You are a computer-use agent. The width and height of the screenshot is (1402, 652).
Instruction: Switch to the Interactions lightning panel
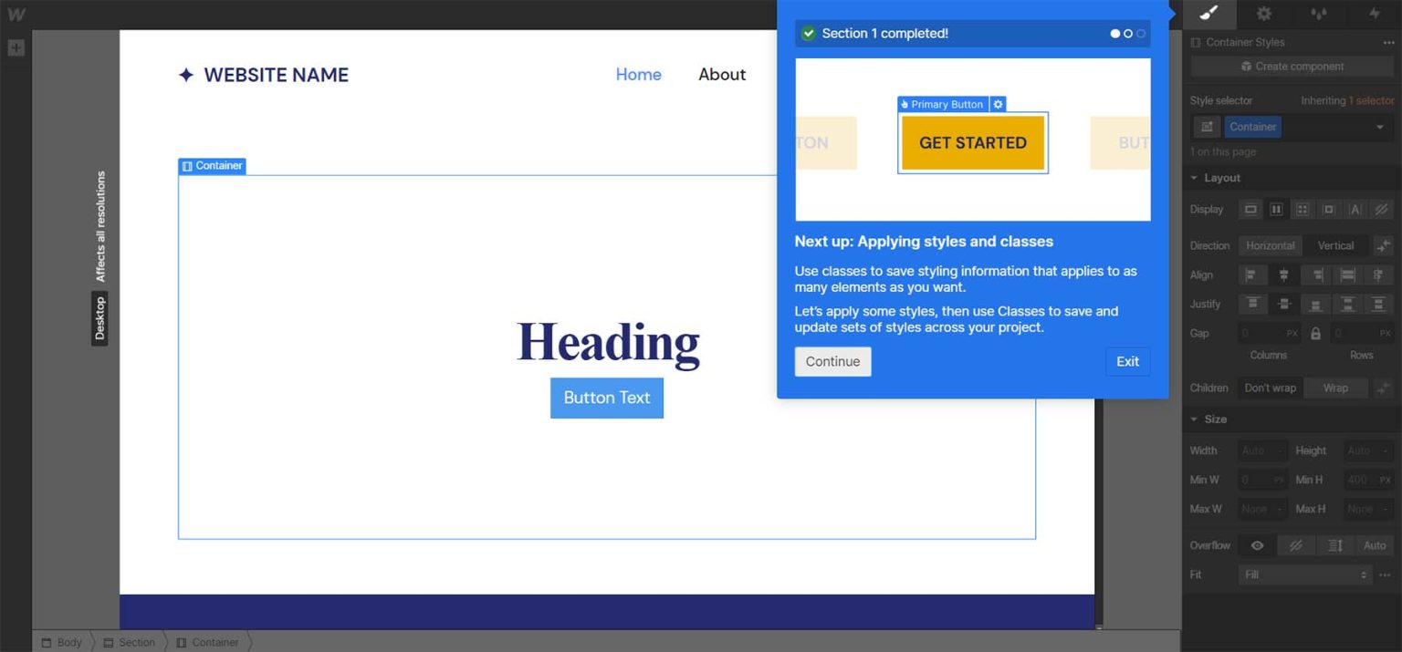1373,14
